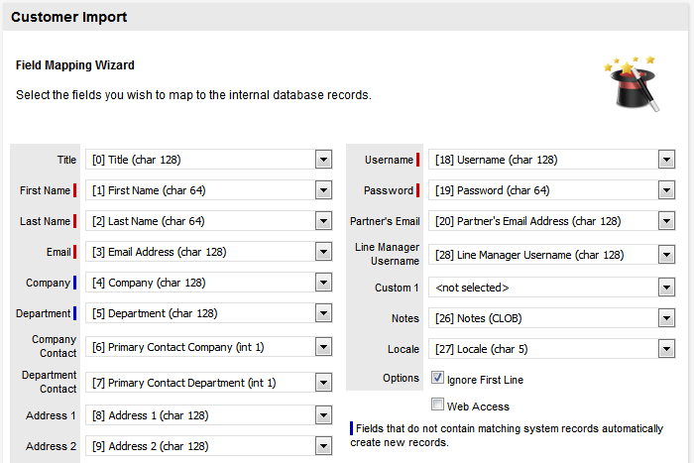Expand the Notes (CLOB) dropdown
Viewport: 694px width, 463px height.
point(666,318)
